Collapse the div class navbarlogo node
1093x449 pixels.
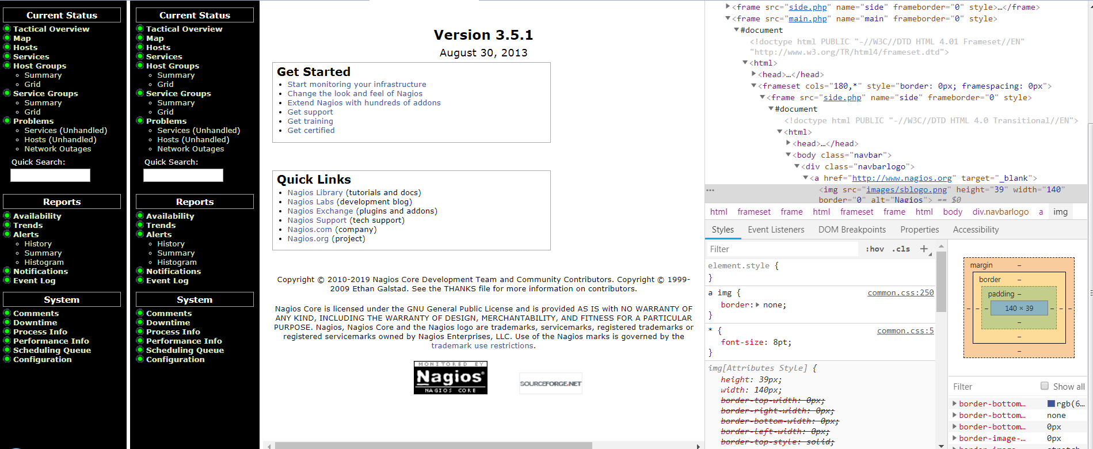pos(797,166)
